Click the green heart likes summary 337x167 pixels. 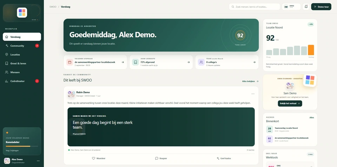84,150
